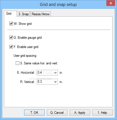Image resolution: width=117 pixels, height=120 pixels.
Task: Switch to the 3. Snap tab
Action: 24,14
